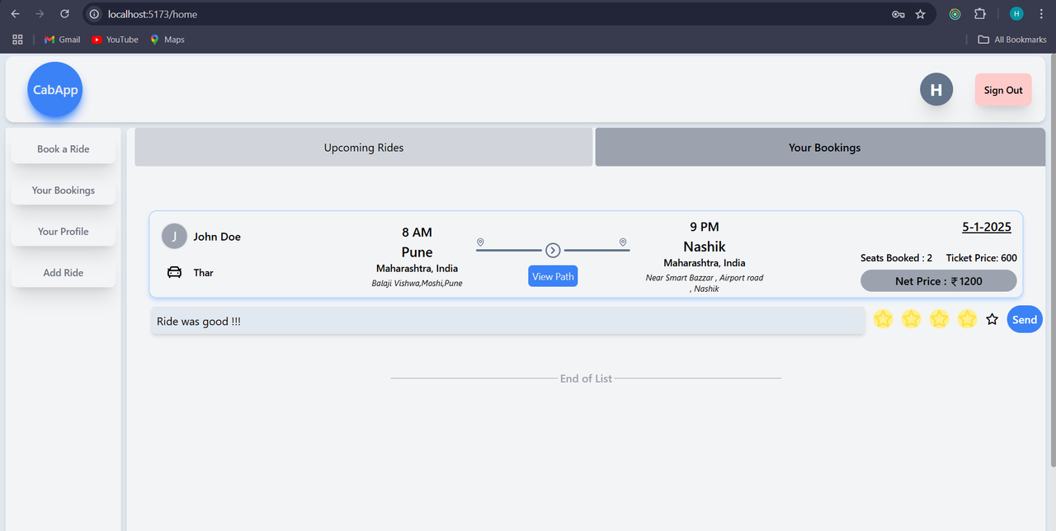Rate the ride one star

pos(883,318)
